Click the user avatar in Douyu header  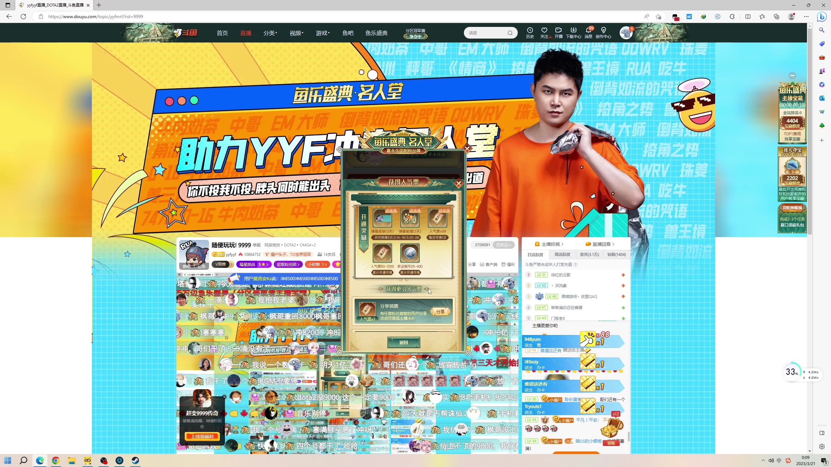(x=626, y=33)
